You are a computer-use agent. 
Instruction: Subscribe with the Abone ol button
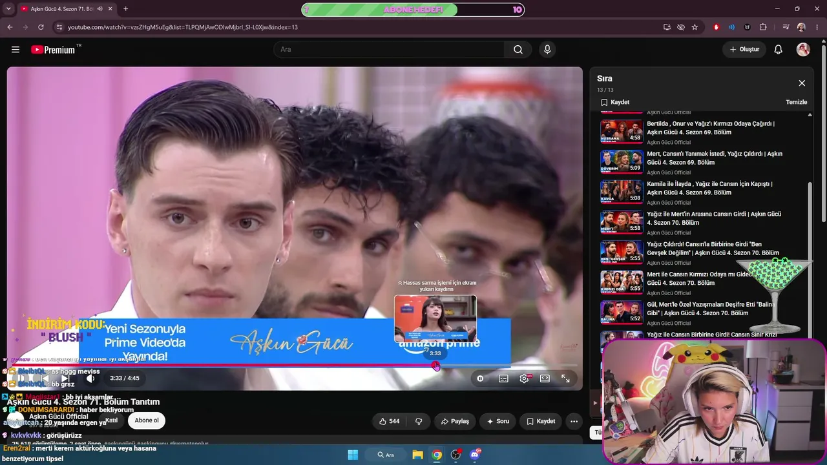[147, 420]
